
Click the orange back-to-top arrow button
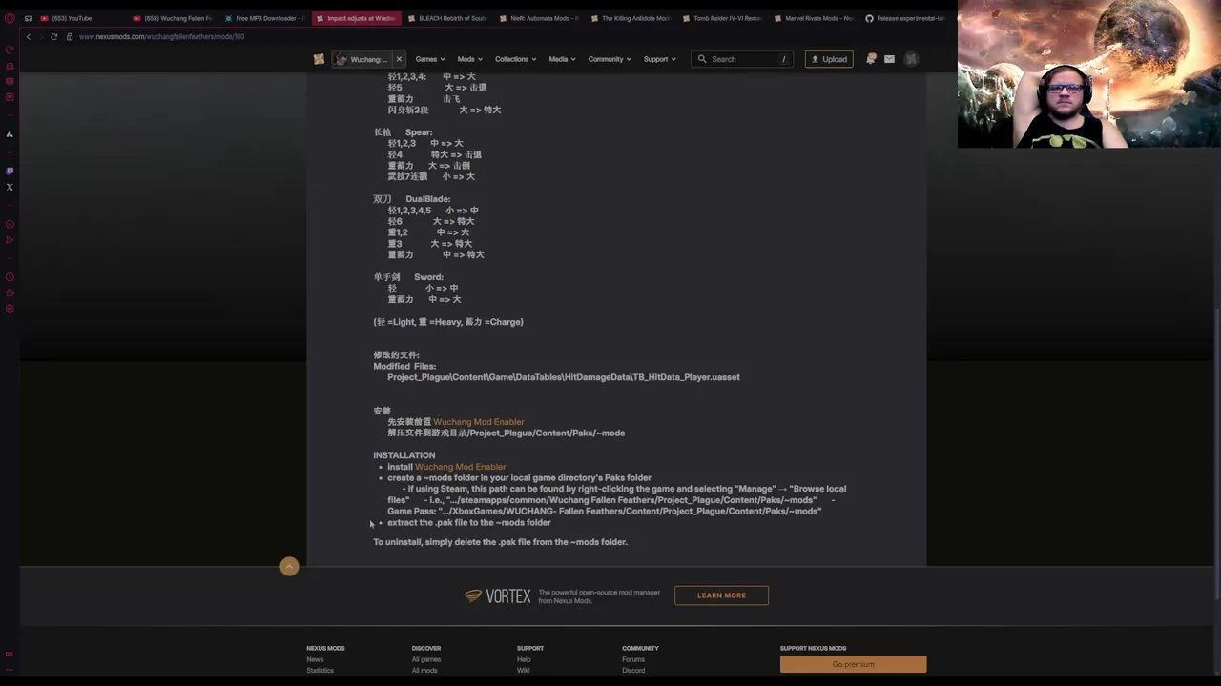point(289,567)
